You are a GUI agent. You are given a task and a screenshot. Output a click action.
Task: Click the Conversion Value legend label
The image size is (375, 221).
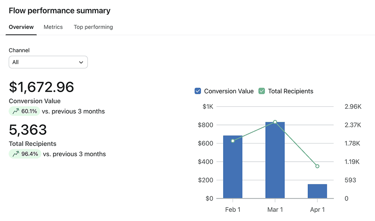pyautogui.click(x=229, y=91)
